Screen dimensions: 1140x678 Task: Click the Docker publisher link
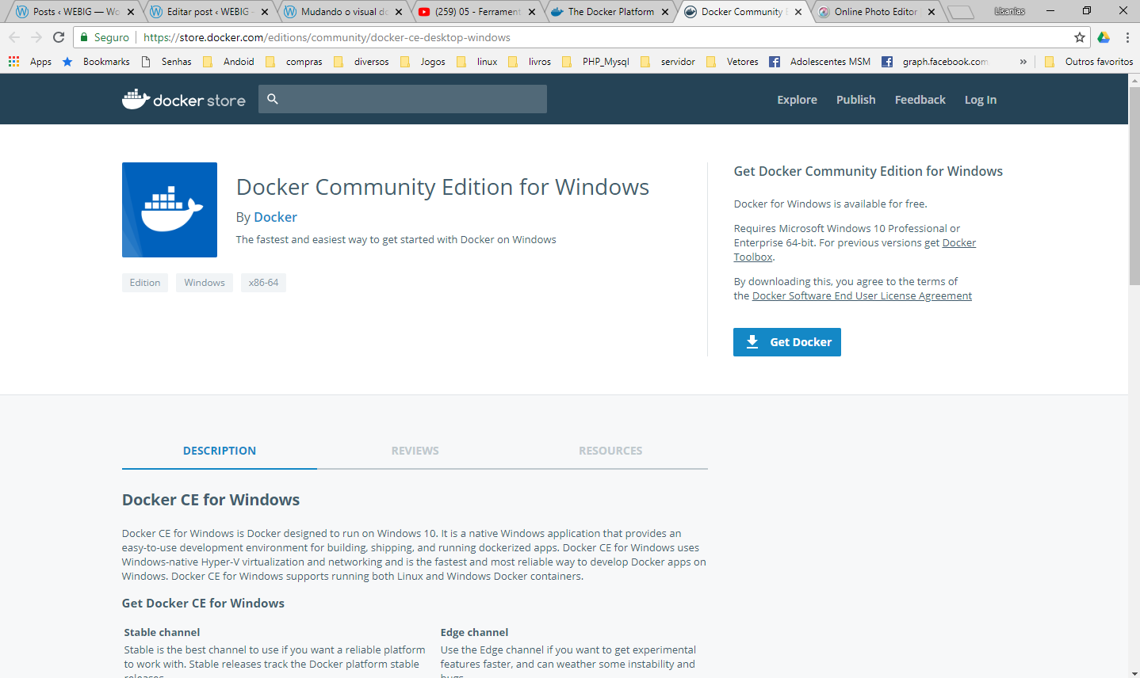[x=275, y=217]
